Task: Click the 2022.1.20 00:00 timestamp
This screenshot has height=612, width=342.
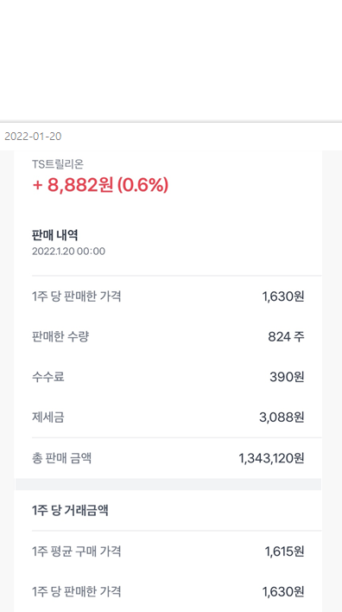Action: coord(68,252)
